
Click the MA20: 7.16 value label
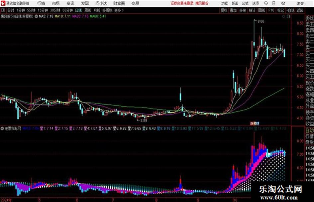80,16
